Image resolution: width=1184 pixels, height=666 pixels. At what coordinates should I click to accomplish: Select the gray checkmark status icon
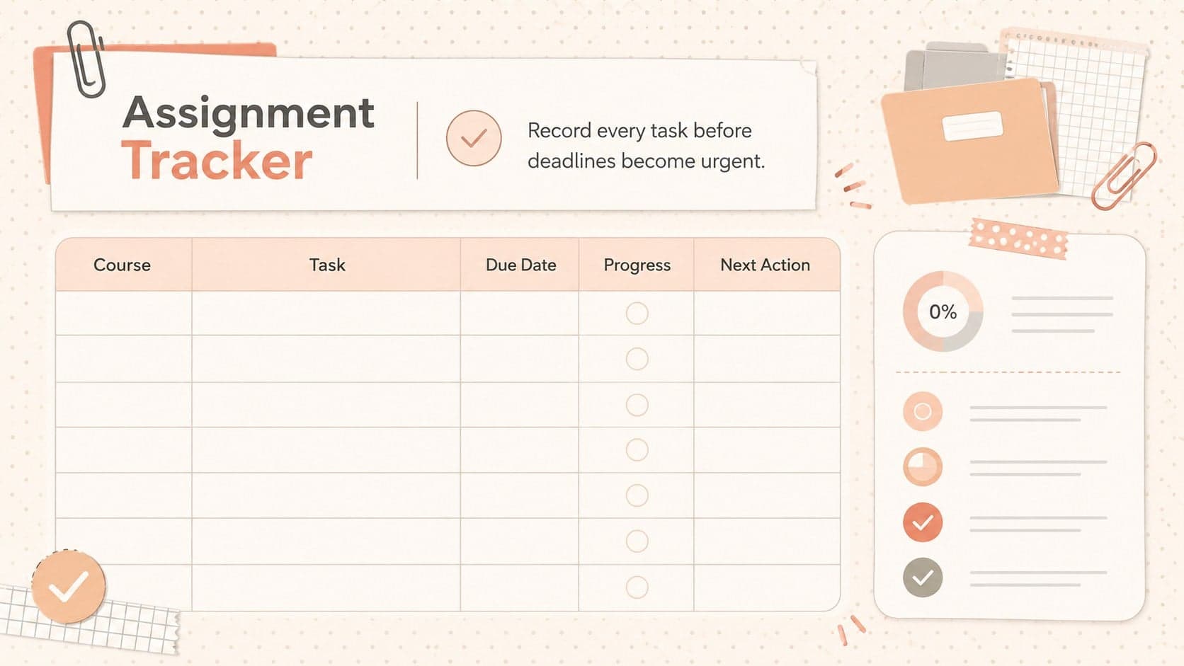click(923, 578)
